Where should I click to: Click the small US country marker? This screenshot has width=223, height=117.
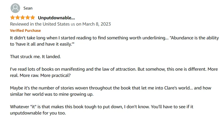[73, 24]
